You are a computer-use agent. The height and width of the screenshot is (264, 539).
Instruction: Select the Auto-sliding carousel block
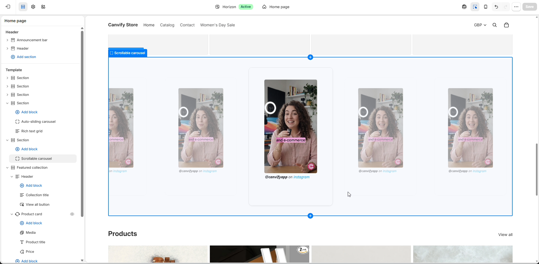click(x=38, y=122)
